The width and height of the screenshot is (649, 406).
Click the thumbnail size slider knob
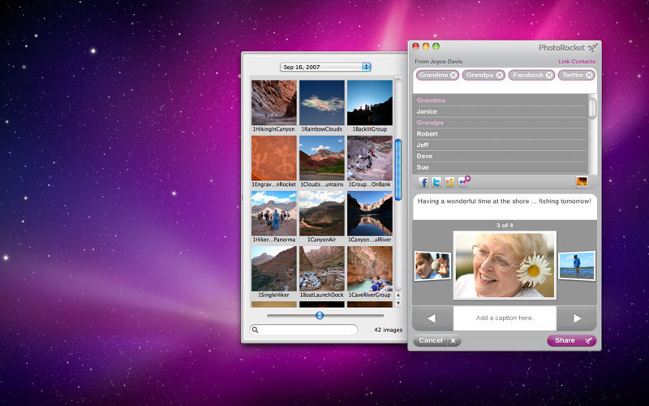coord(320,316)
